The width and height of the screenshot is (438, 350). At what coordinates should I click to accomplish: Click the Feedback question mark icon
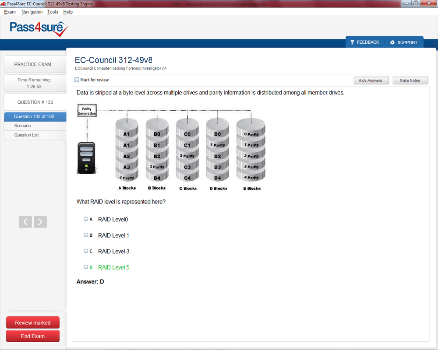pyautogui.click(x=352, y=42)
